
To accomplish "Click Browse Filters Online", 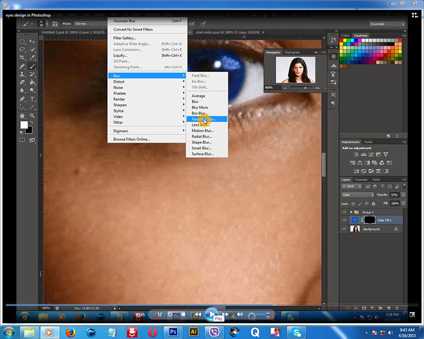I will (147, 139).
